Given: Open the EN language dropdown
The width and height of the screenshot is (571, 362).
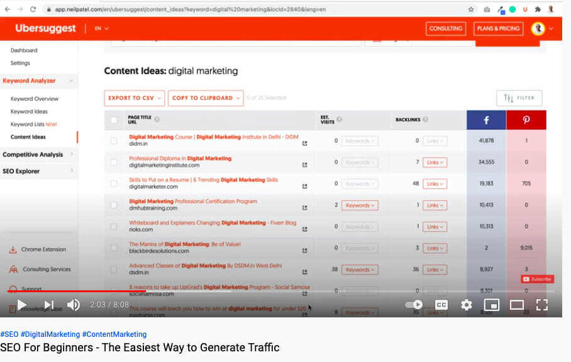Looking at the screenshot, I should click(102, 28).
